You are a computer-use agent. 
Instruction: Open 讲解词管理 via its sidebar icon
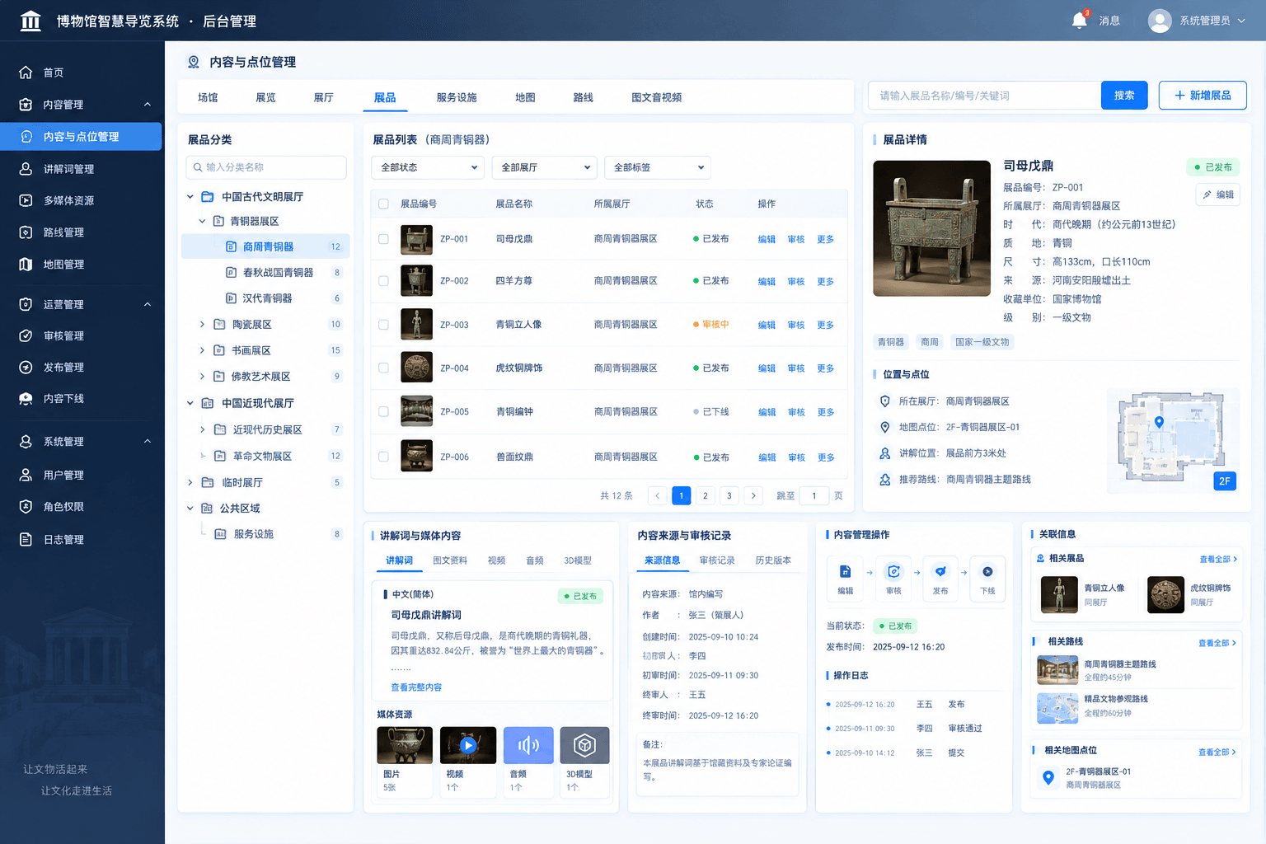[x=26, y=169]
